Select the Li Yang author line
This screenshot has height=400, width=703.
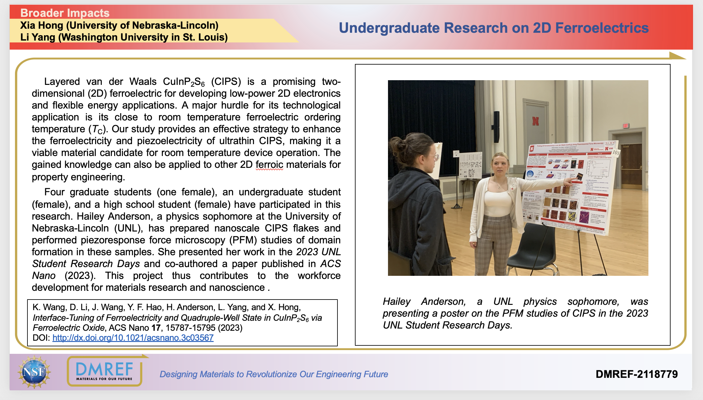(124, 37)
